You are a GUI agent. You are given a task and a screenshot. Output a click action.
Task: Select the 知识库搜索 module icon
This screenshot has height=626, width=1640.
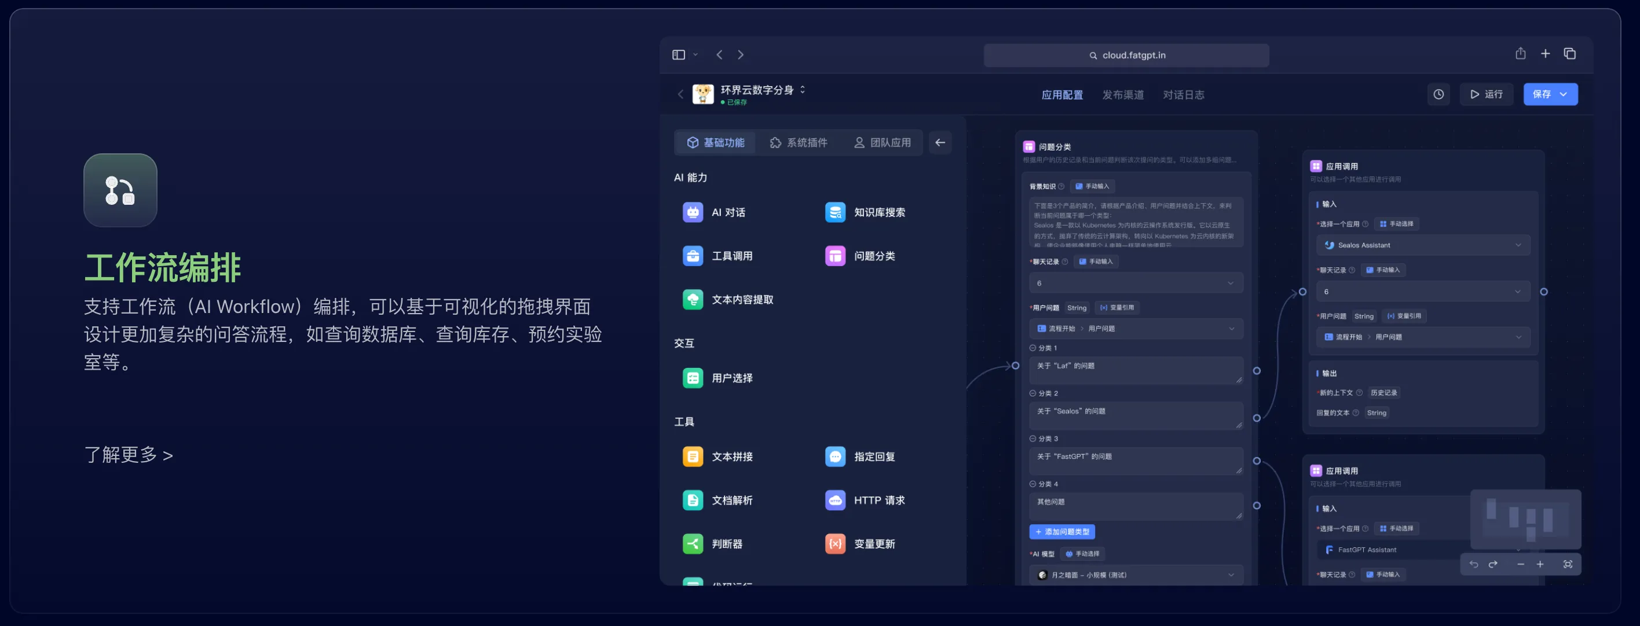[x=834, y=212]
